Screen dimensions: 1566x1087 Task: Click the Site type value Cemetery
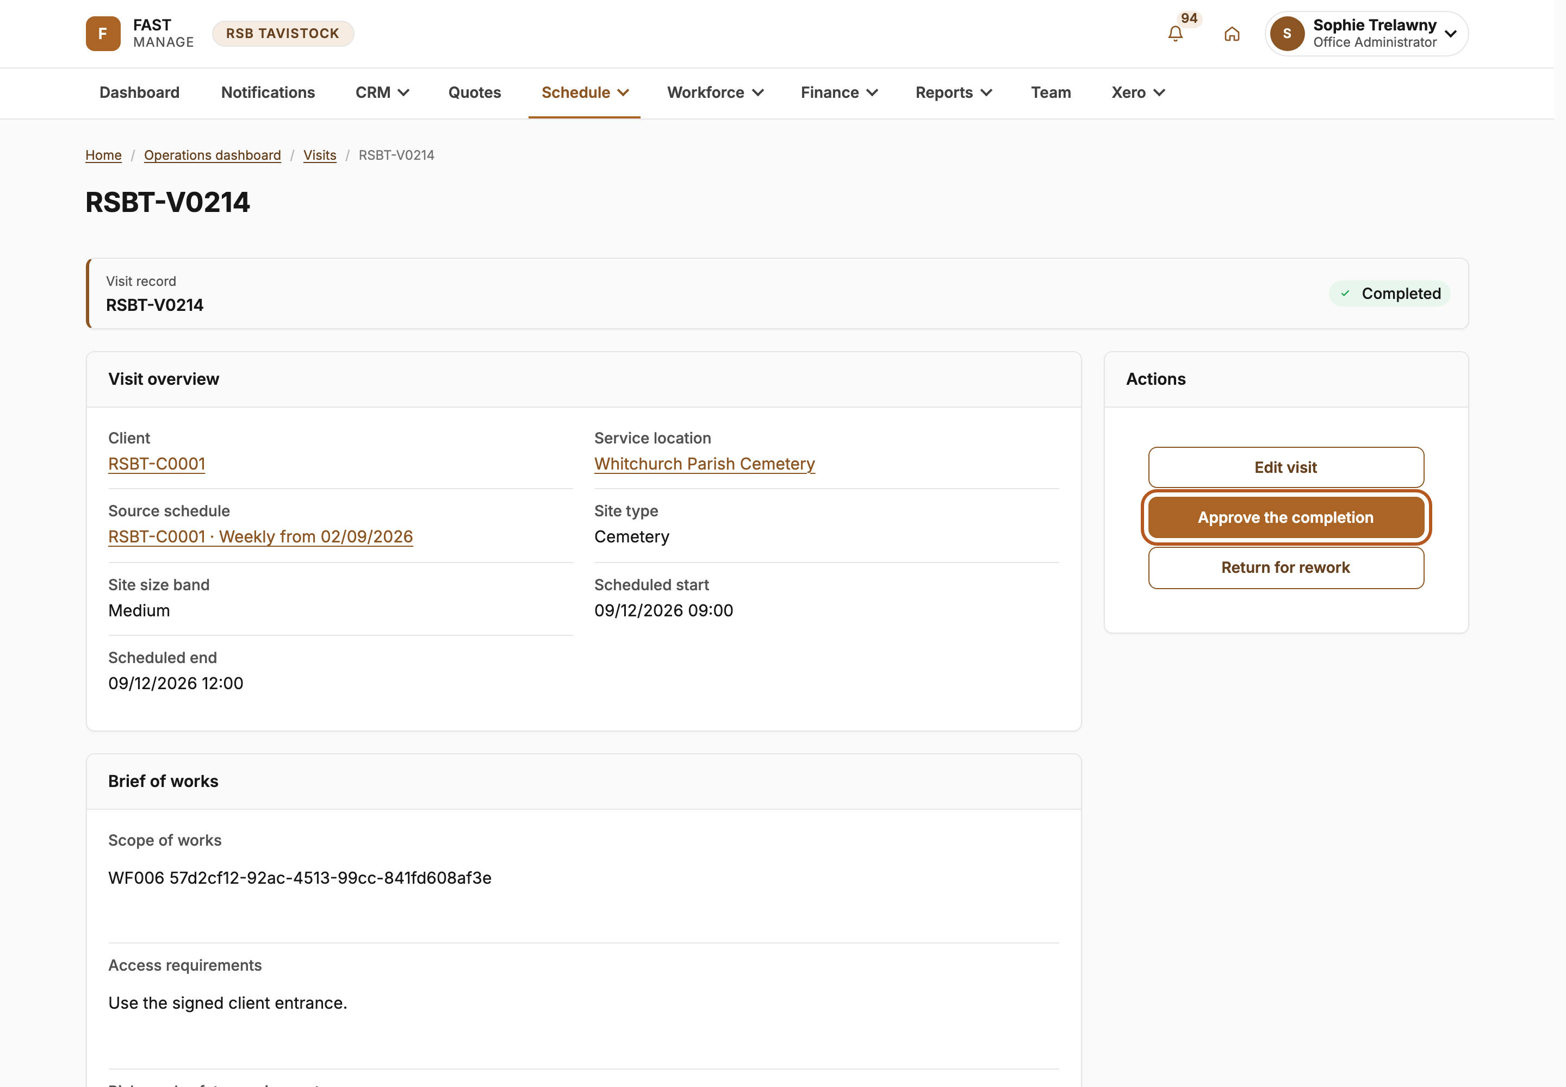pyautogui.click(x=632, y=536)
